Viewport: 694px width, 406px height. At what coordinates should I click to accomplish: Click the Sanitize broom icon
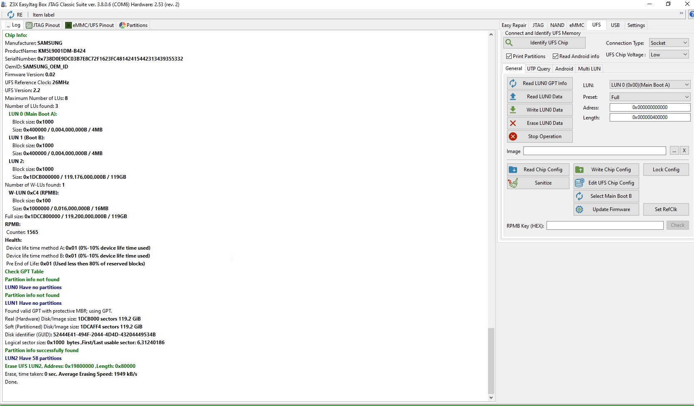click(x=513, y=183)
